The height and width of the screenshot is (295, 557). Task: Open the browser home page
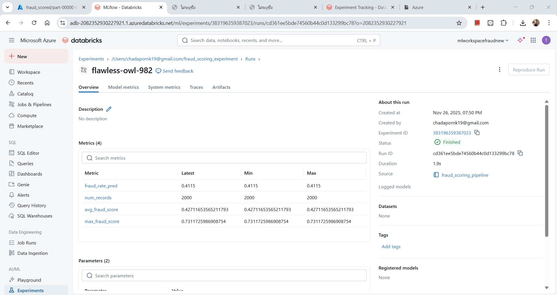(47, 23)
